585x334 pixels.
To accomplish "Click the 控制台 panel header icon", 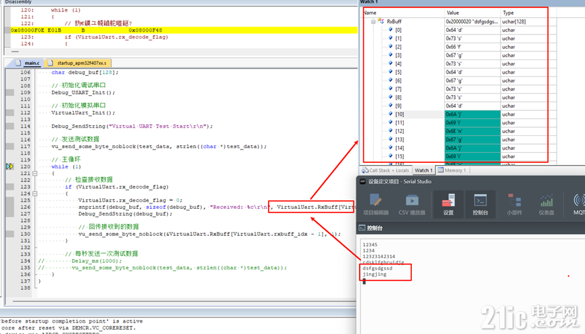I will point(362,228).
